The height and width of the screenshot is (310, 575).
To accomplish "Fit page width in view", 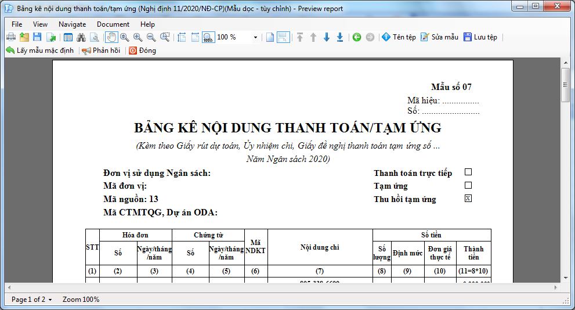I will (x=195, y=37).
